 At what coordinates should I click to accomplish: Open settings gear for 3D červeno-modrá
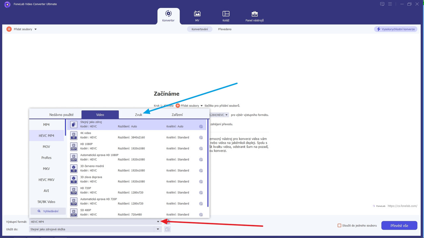(201, 171)
